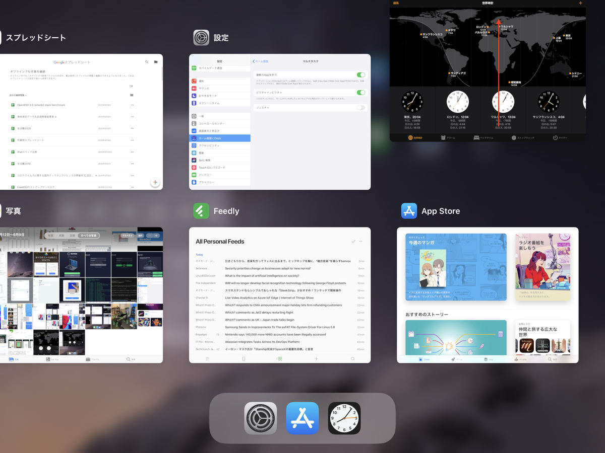The image size is (605, 453).
Task: Click 編集 button in the World Clock card
Action: pyautogui.click(x=395, y=3)
